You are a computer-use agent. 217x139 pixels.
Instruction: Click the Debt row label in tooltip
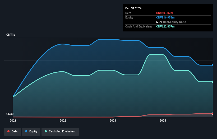128,13
